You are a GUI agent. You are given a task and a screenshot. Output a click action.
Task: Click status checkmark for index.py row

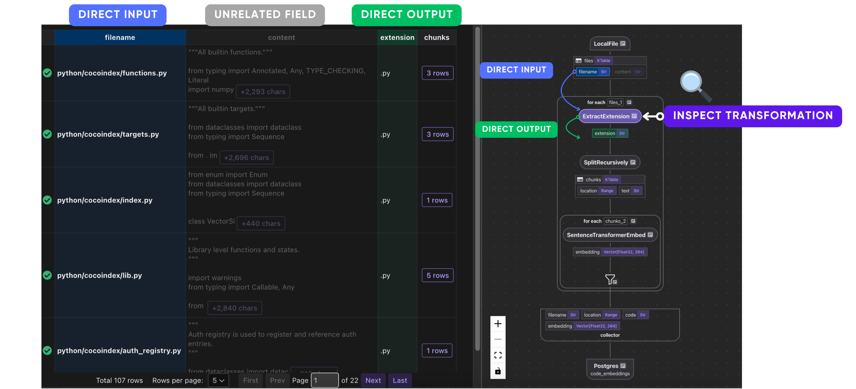click(47, 200)
